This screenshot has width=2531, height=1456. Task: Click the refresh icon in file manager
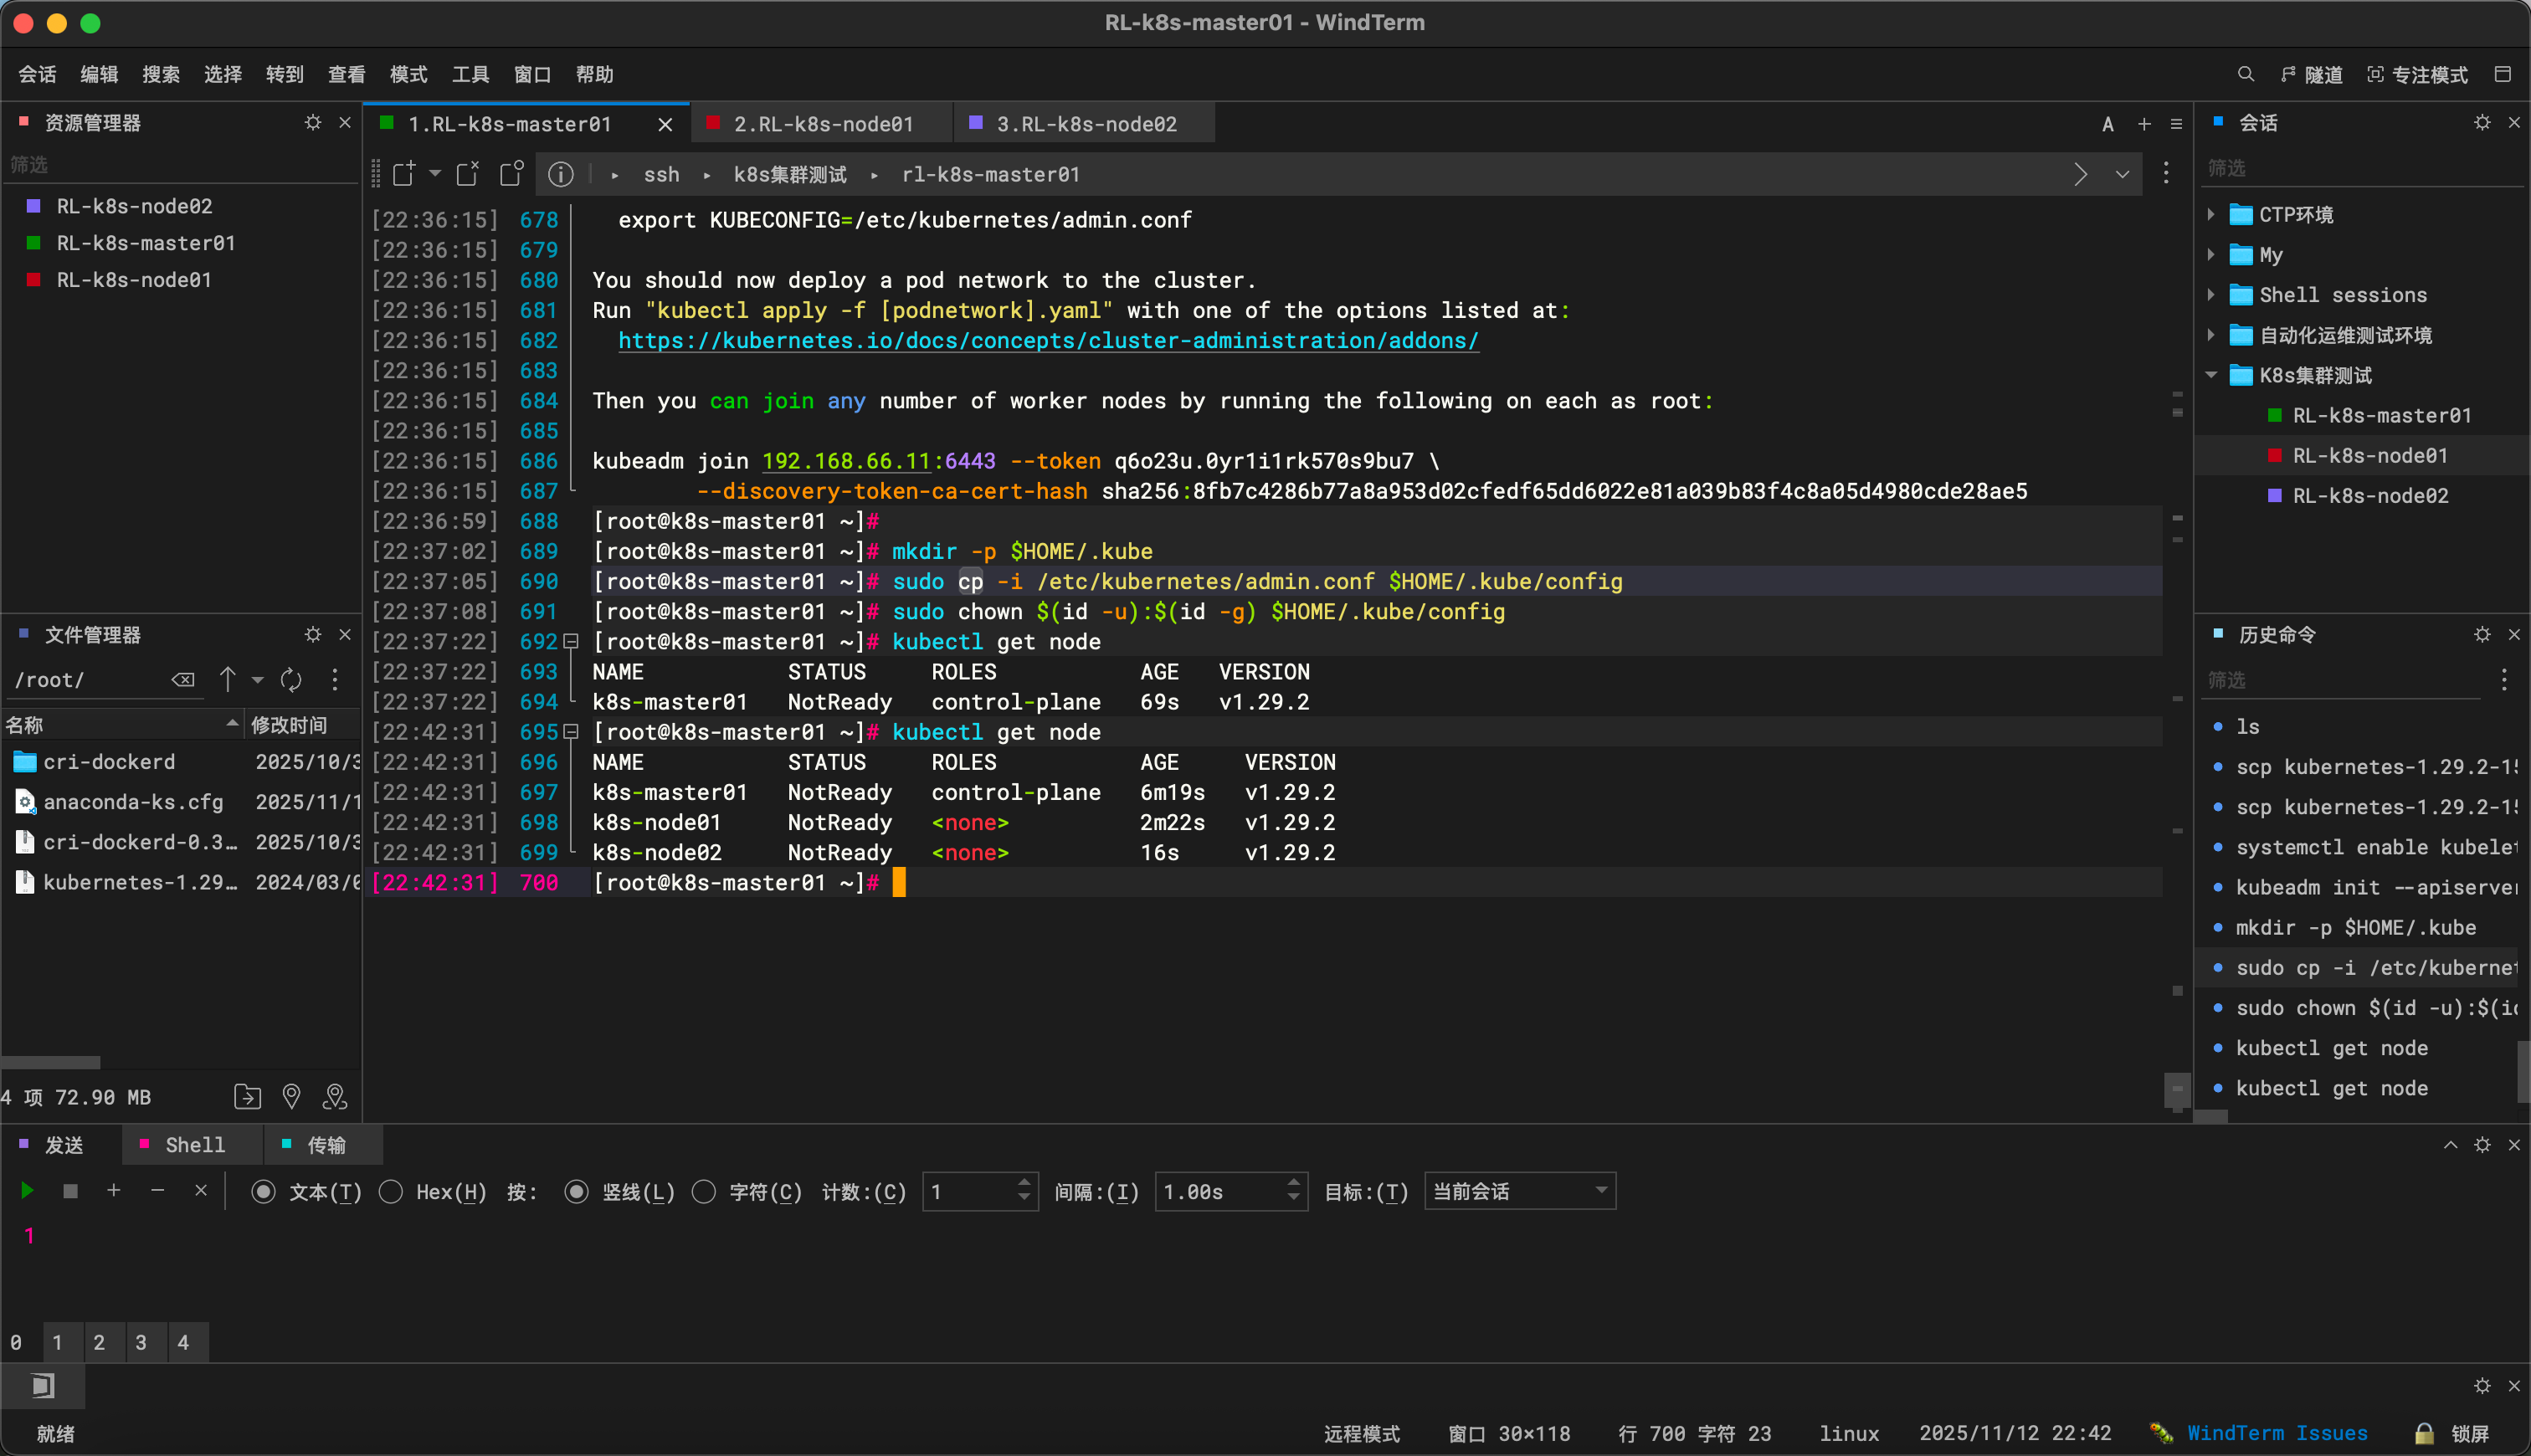291,680
